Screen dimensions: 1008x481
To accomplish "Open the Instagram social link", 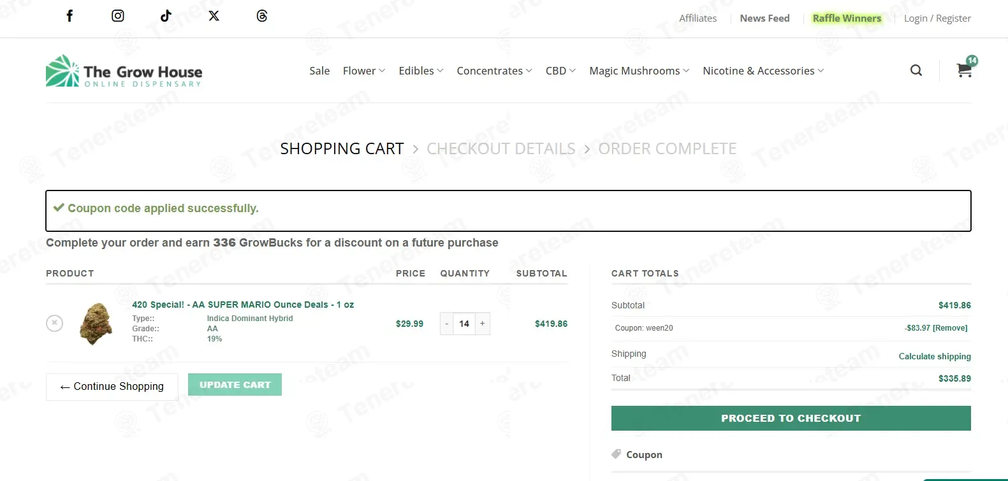I will [x=118, y=16].
